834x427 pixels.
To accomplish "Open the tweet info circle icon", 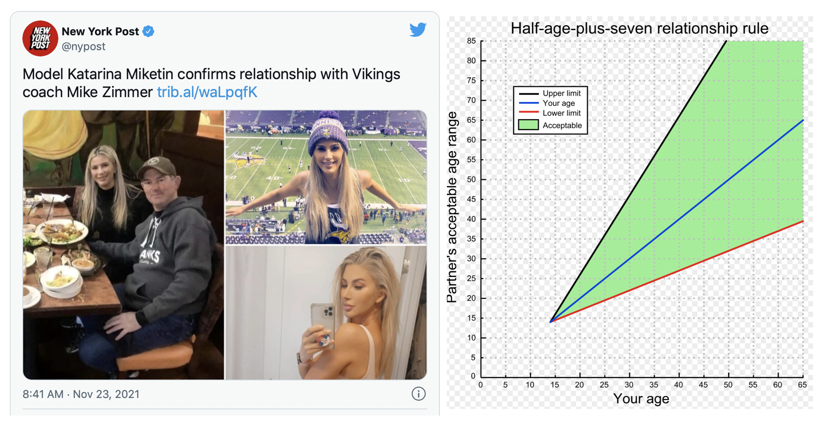I will pos(418,394).
